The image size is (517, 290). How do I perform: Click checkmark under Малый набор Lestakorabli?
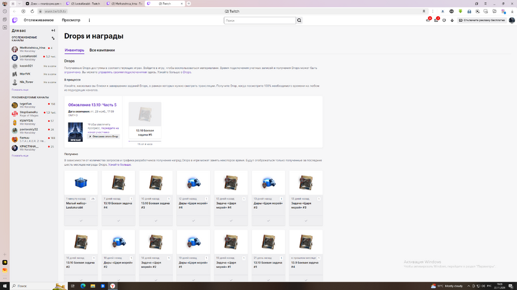click(x=81, y=220)
